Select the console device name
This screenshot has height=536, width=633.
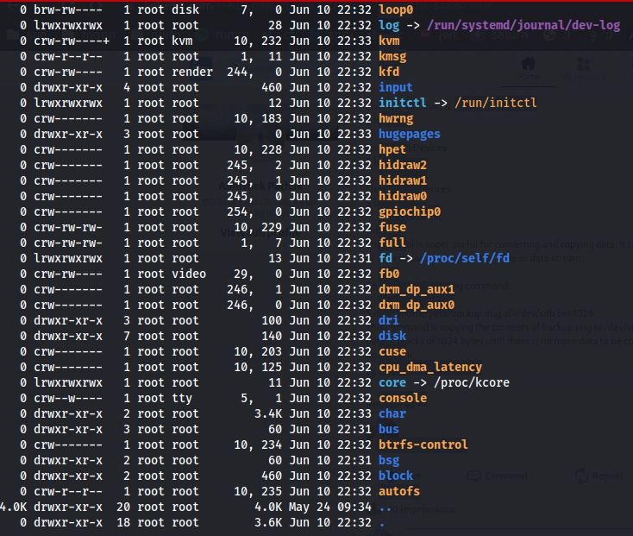click(x=403, y=398)
